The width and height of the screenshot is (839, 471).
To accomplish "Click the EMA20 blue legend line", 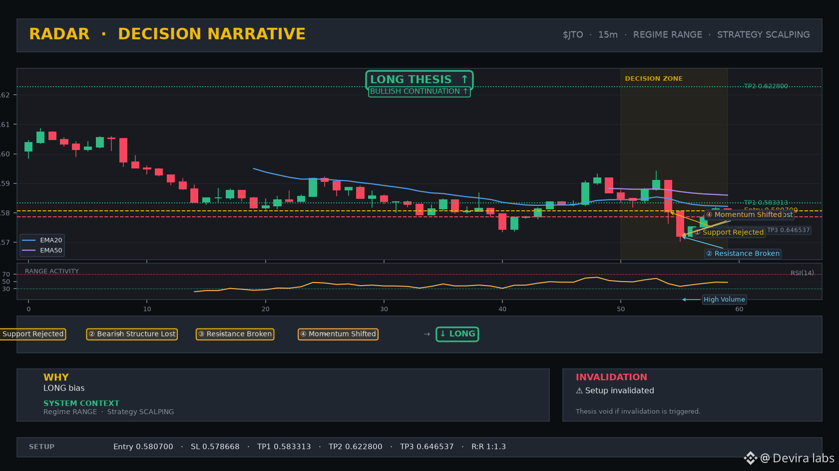I will tap(28, 240).
